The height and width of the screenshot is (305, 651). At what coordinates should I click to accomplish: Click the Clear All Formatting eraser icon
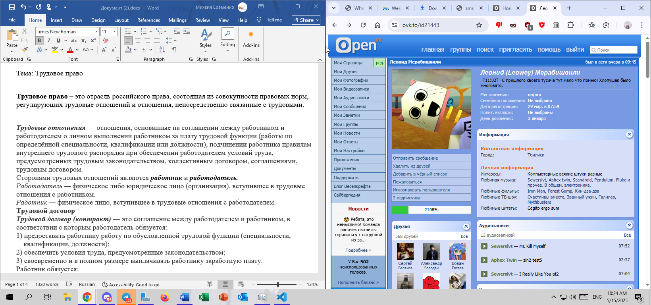coord(106,41)
